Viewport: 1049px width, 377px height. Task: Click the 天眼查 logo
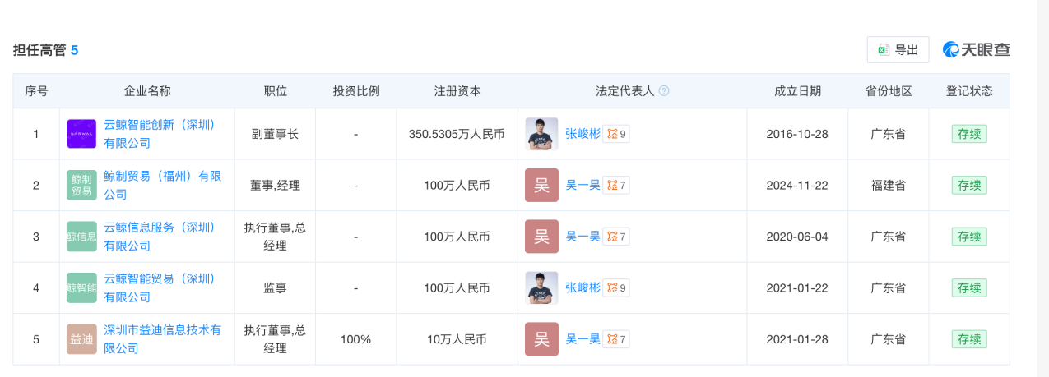(977, 50)
